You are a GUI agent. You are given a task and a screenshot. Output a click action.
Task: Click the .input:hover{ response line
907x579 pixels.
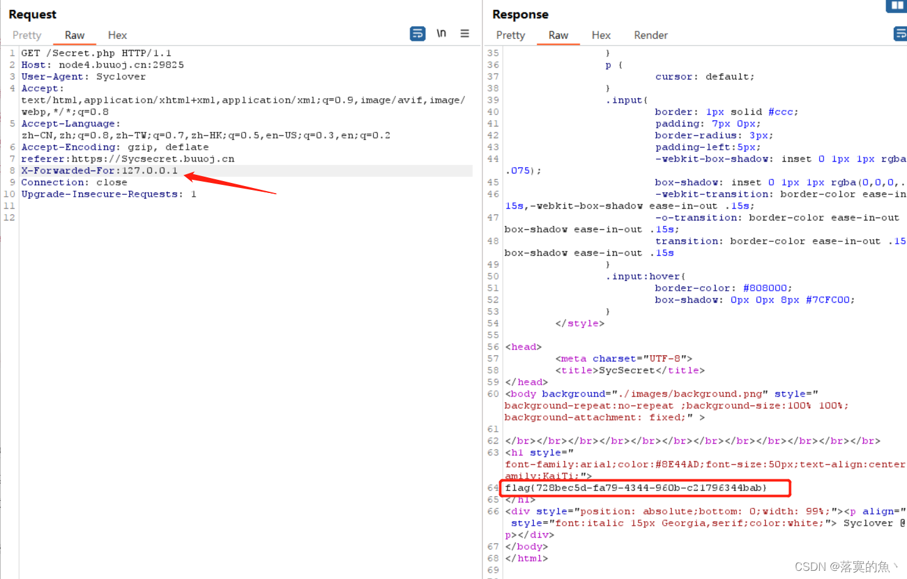point(645,277)
